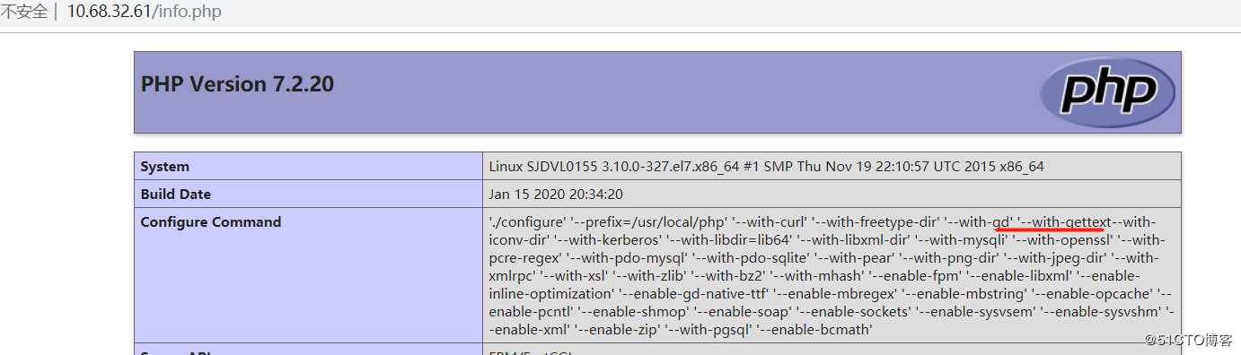The height and width of the screenshot is (355, 1241).
Task: Click the PHP logo image
Action: click(x=1107, y=92)
